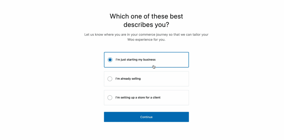Click "I'm setting up a store for a client" text
This screenshot has height=140, width=284.
tap(138, 97)
